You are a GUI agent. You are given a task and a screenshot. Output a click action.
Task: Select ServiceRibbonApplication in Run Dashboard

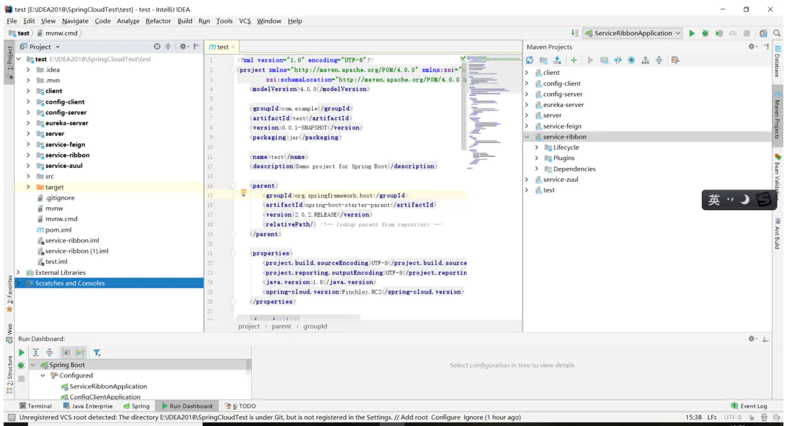point(104,386)
